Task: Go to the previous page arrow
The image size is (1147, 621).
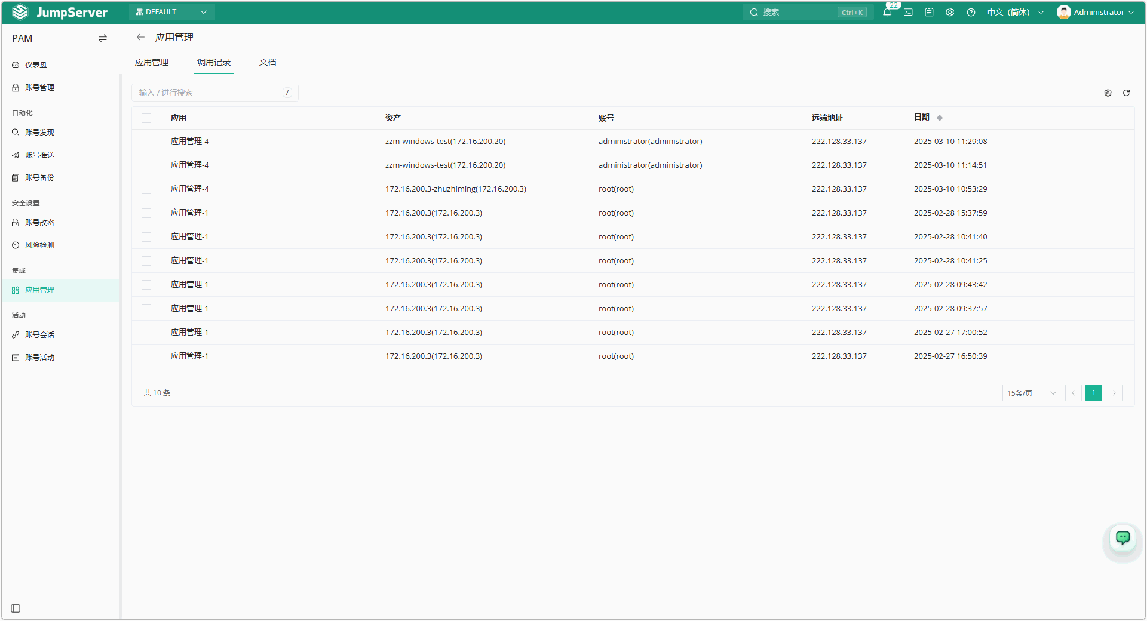Action: (x=1074, y=393)
